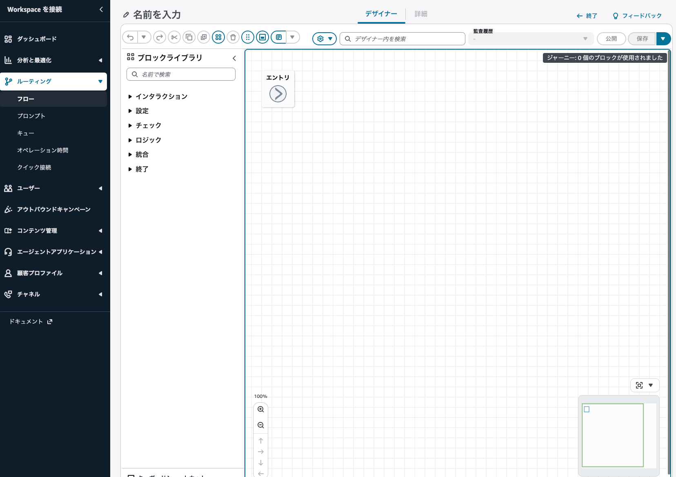This screenshot has height=477, width=676.
Task: Click the ルーティング branch icon
Action: click(x=8, y=82)
